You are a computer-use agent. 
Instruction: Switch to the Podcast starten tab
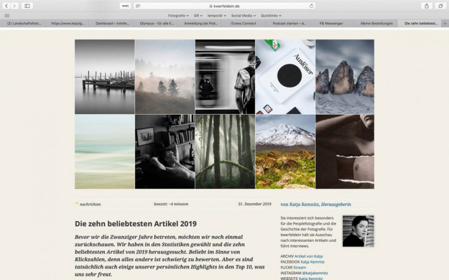pyautogui.click(x=287, y=24)
